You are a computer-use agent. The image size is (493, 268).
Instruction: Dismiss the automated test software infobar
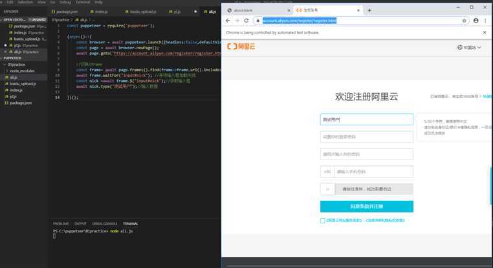point(485,32)
